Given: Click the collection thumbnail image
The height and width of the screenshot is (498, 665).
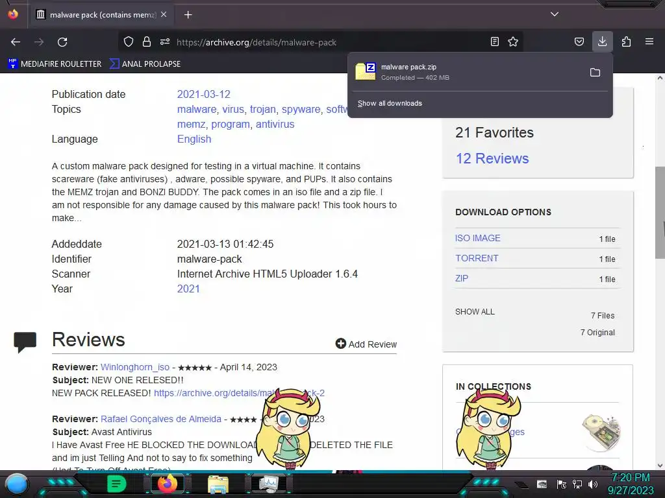Looking at the screenshot, I should pos(601,433).
